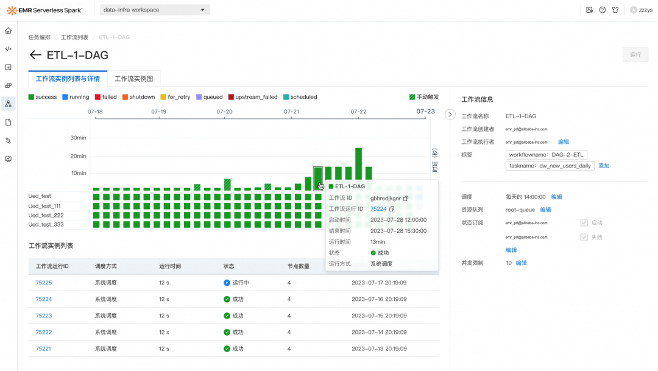Image resolution: width=658 pixels, height=371 pixels.
Task: Open workflow run 75223
Action: tap(44, 316)
